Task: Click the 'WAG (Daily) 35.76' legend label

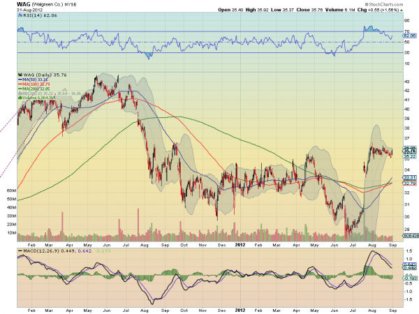Action: (x=45, y=75)
